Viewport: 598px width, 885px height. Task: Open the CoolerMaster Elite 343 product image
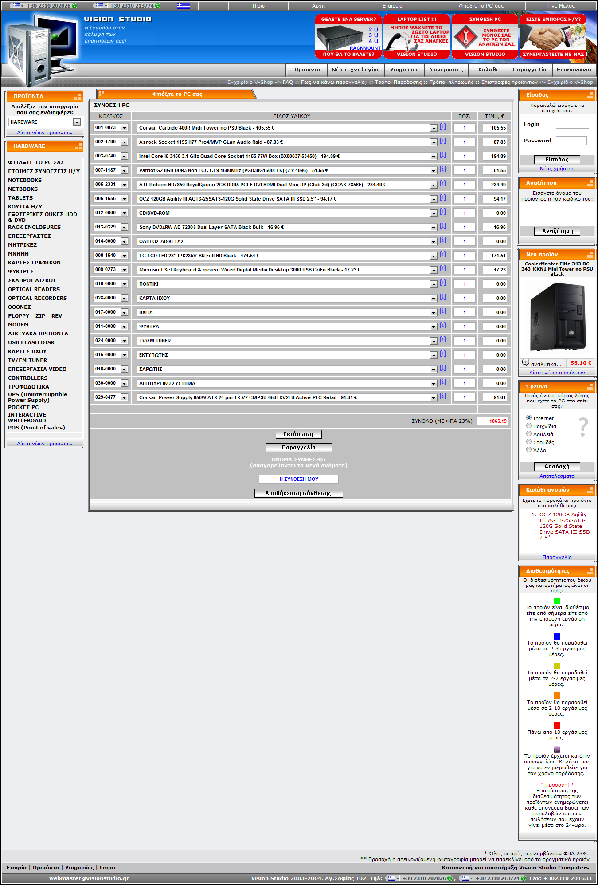coord(557,318)
